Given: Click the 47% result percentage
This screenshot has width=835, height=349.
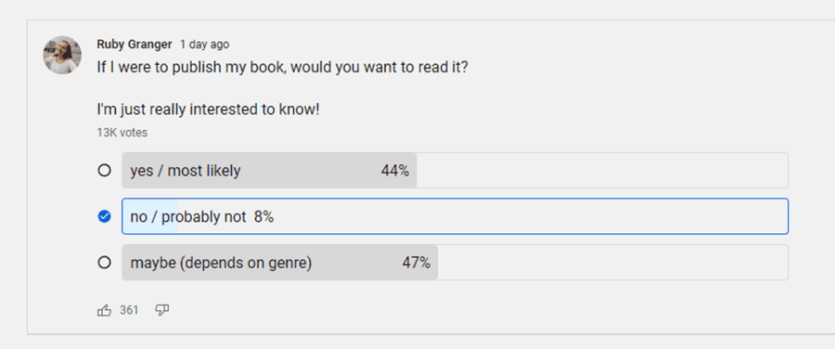Looking at the screenshot, I should click(x=416, y=264).
